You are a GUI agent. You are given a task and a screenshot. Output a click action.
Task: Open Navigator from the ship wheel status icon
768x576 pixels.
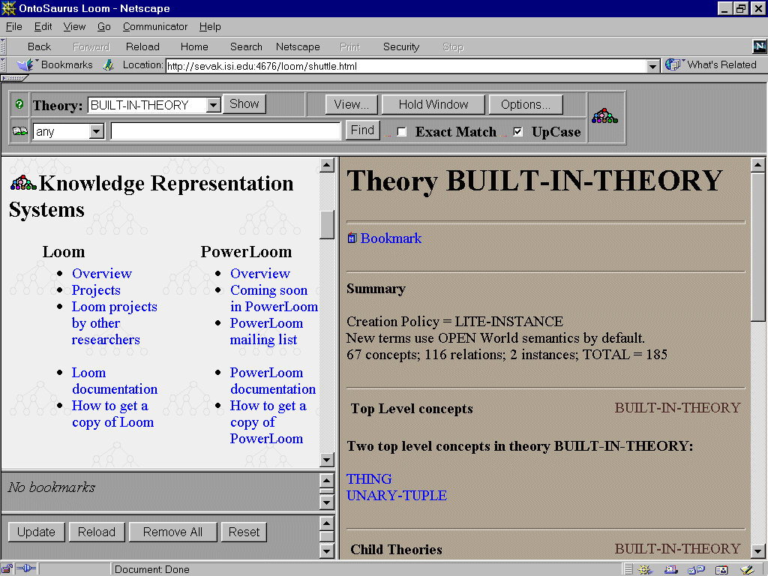pyautogui.click(x=646, y=569)
